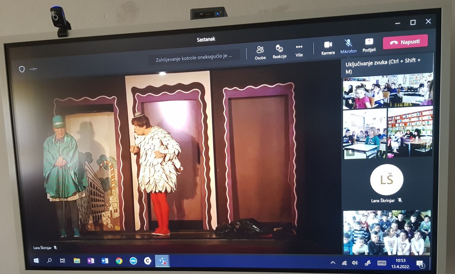Select the library classroom video thumbnail

410,132
